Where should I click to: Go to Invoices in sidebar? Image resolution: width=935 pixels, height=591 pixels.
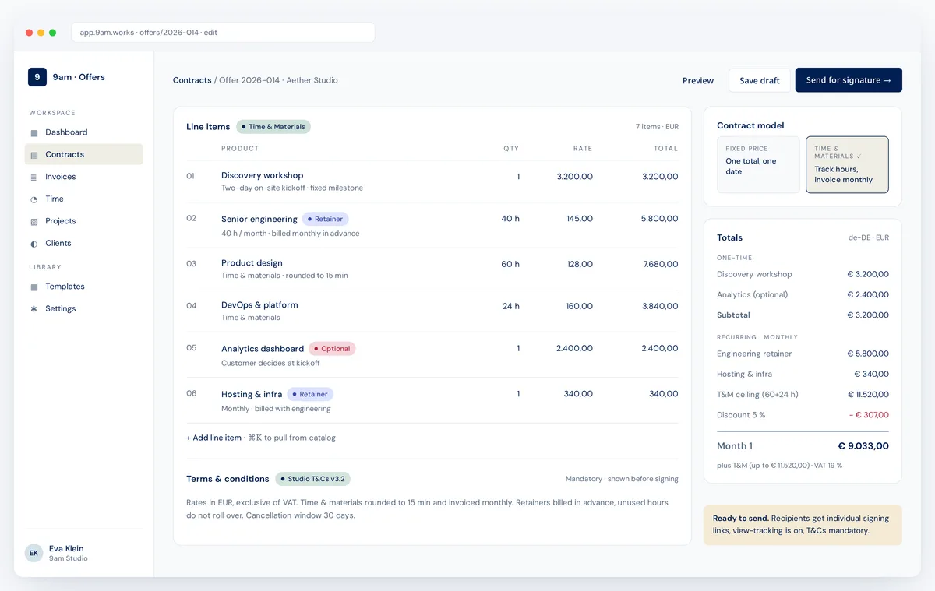pos(84,177)
